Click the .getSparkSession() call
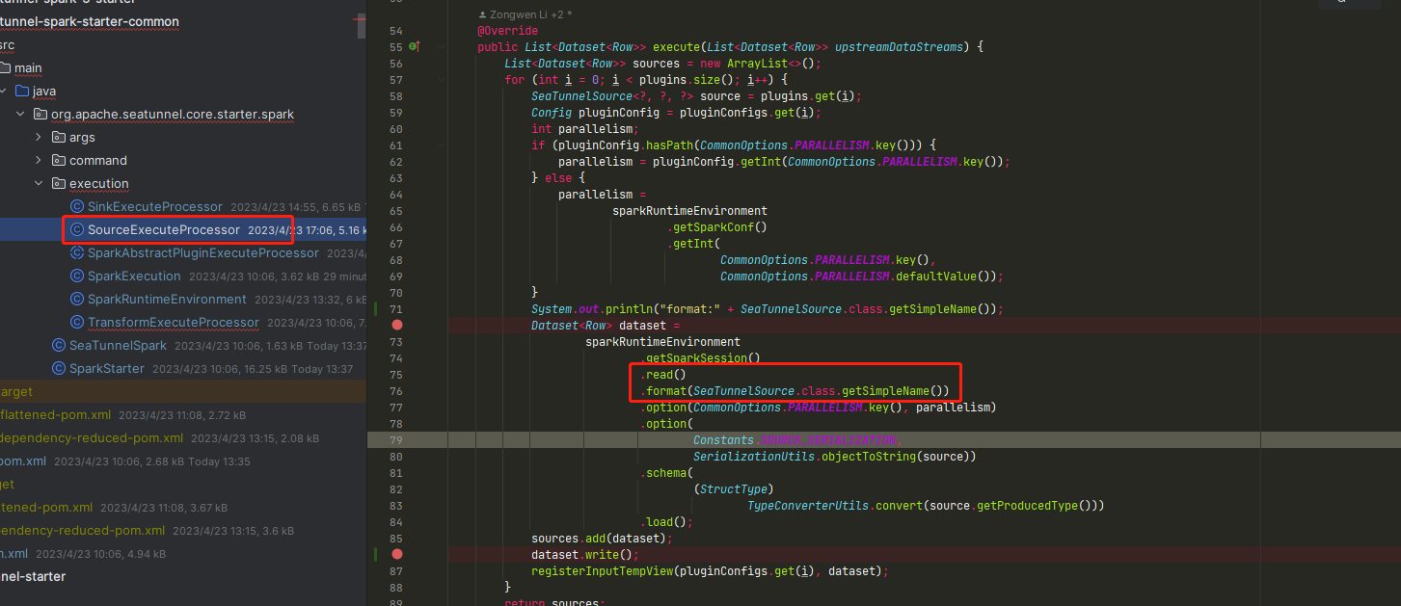This screenshot has width=1401, height=606. click(700, 358)
